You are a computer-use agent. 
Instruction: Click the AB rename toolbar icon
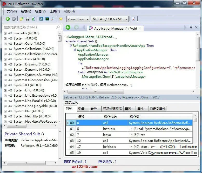pyautogui.click(x=41, y=19)
